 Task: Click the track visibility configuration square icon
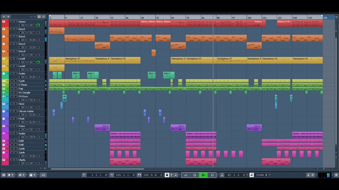39,17
